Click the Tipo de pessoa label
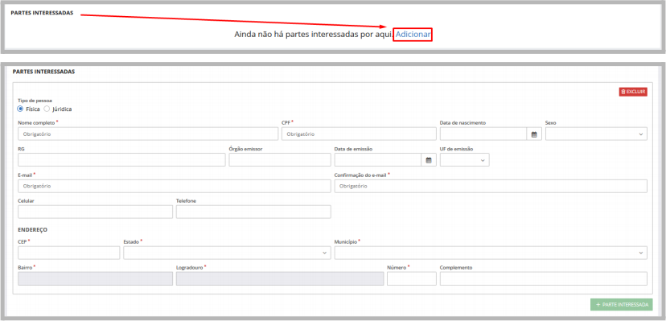Image resolution: width=666 pixels, height=321 pixels. (35, 101)
